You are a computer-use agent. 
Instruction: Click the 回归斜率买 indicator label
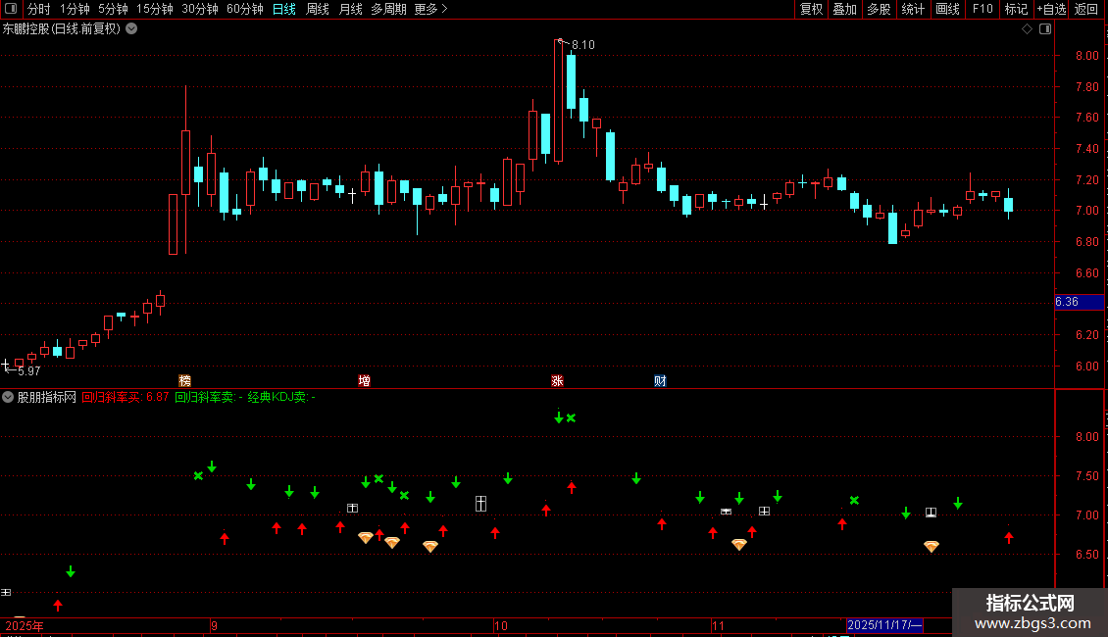(x=126, y=397)
